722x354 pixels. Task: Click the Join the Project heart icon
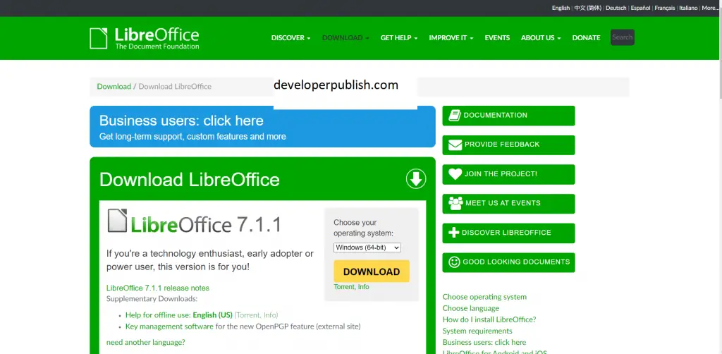(455, 174)
